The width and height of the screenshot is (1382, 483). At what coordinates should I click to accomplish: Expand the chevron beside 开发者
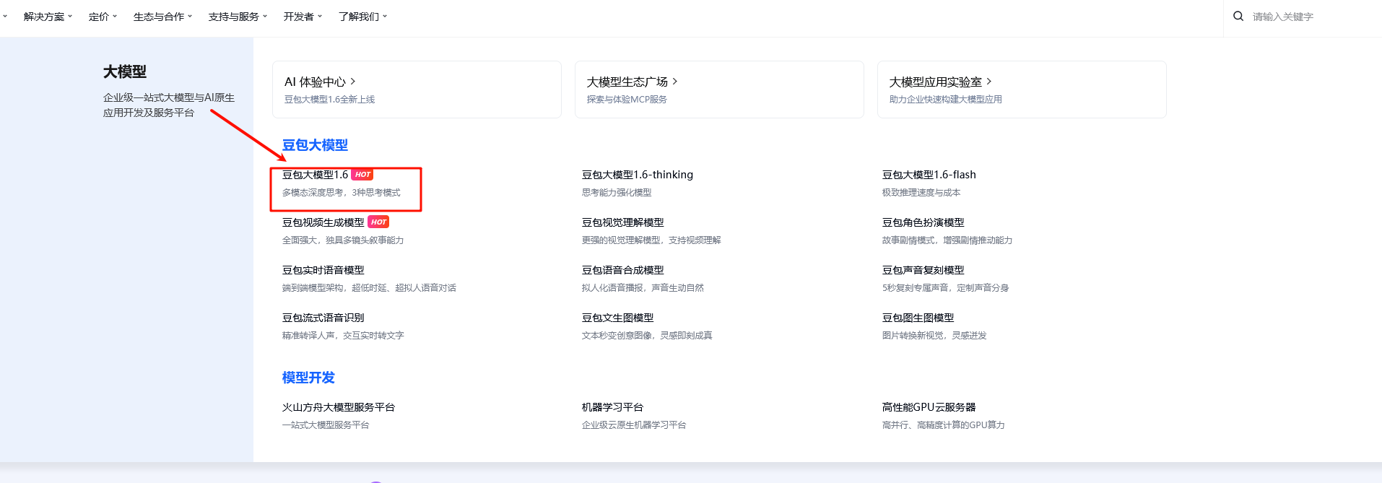(x=320, y=16)
